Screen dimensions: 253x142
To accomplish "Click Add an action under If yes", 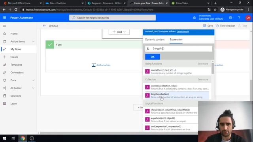I will pyautogui.click(x=101, y=65).
